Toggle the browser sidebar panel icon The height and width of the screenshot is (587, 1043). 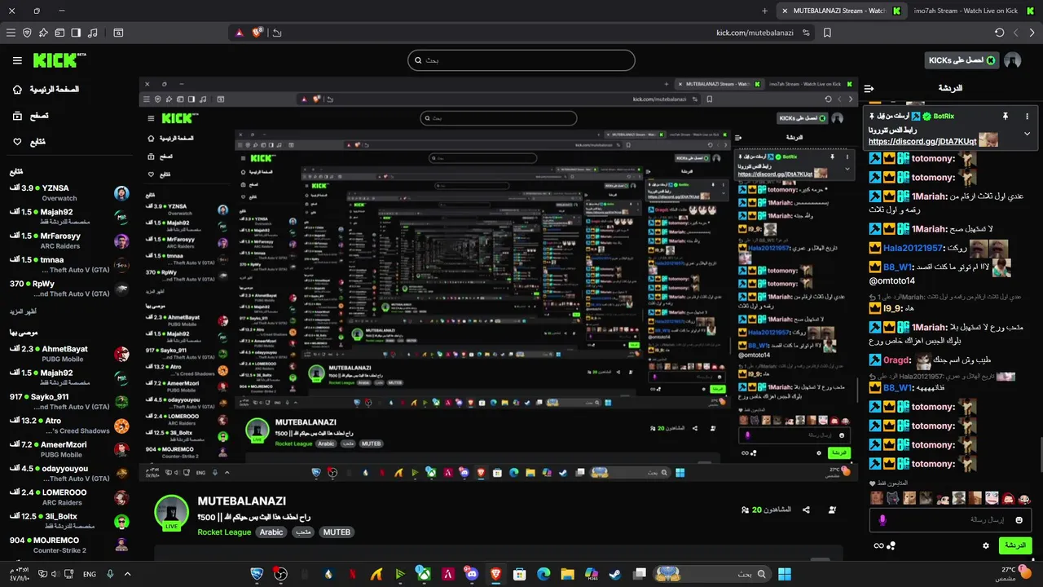(x=76, y=33)
